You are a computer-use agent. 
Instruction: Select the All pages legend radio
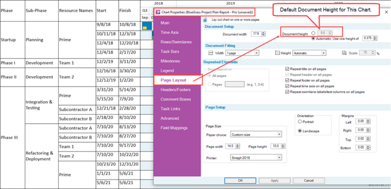click(x=210, y=76)
